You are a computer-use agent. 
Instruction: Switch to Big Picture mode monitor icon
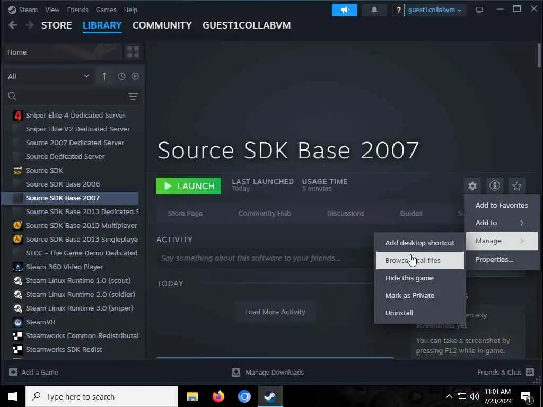coord(479,10)
